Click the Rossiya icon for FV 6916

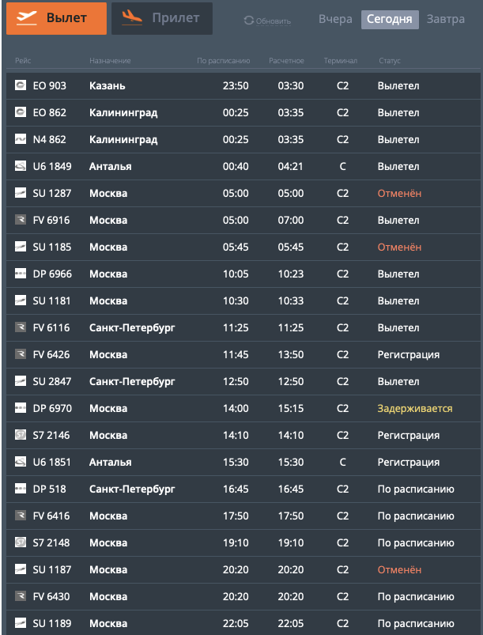[x=21, y=220]
